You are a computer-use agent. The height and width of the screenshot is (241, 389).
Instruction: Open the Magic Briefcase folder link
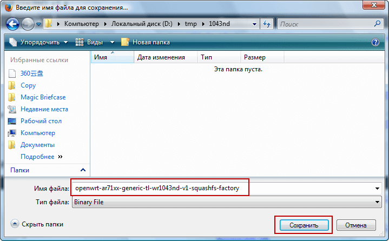tap(44, 97)
